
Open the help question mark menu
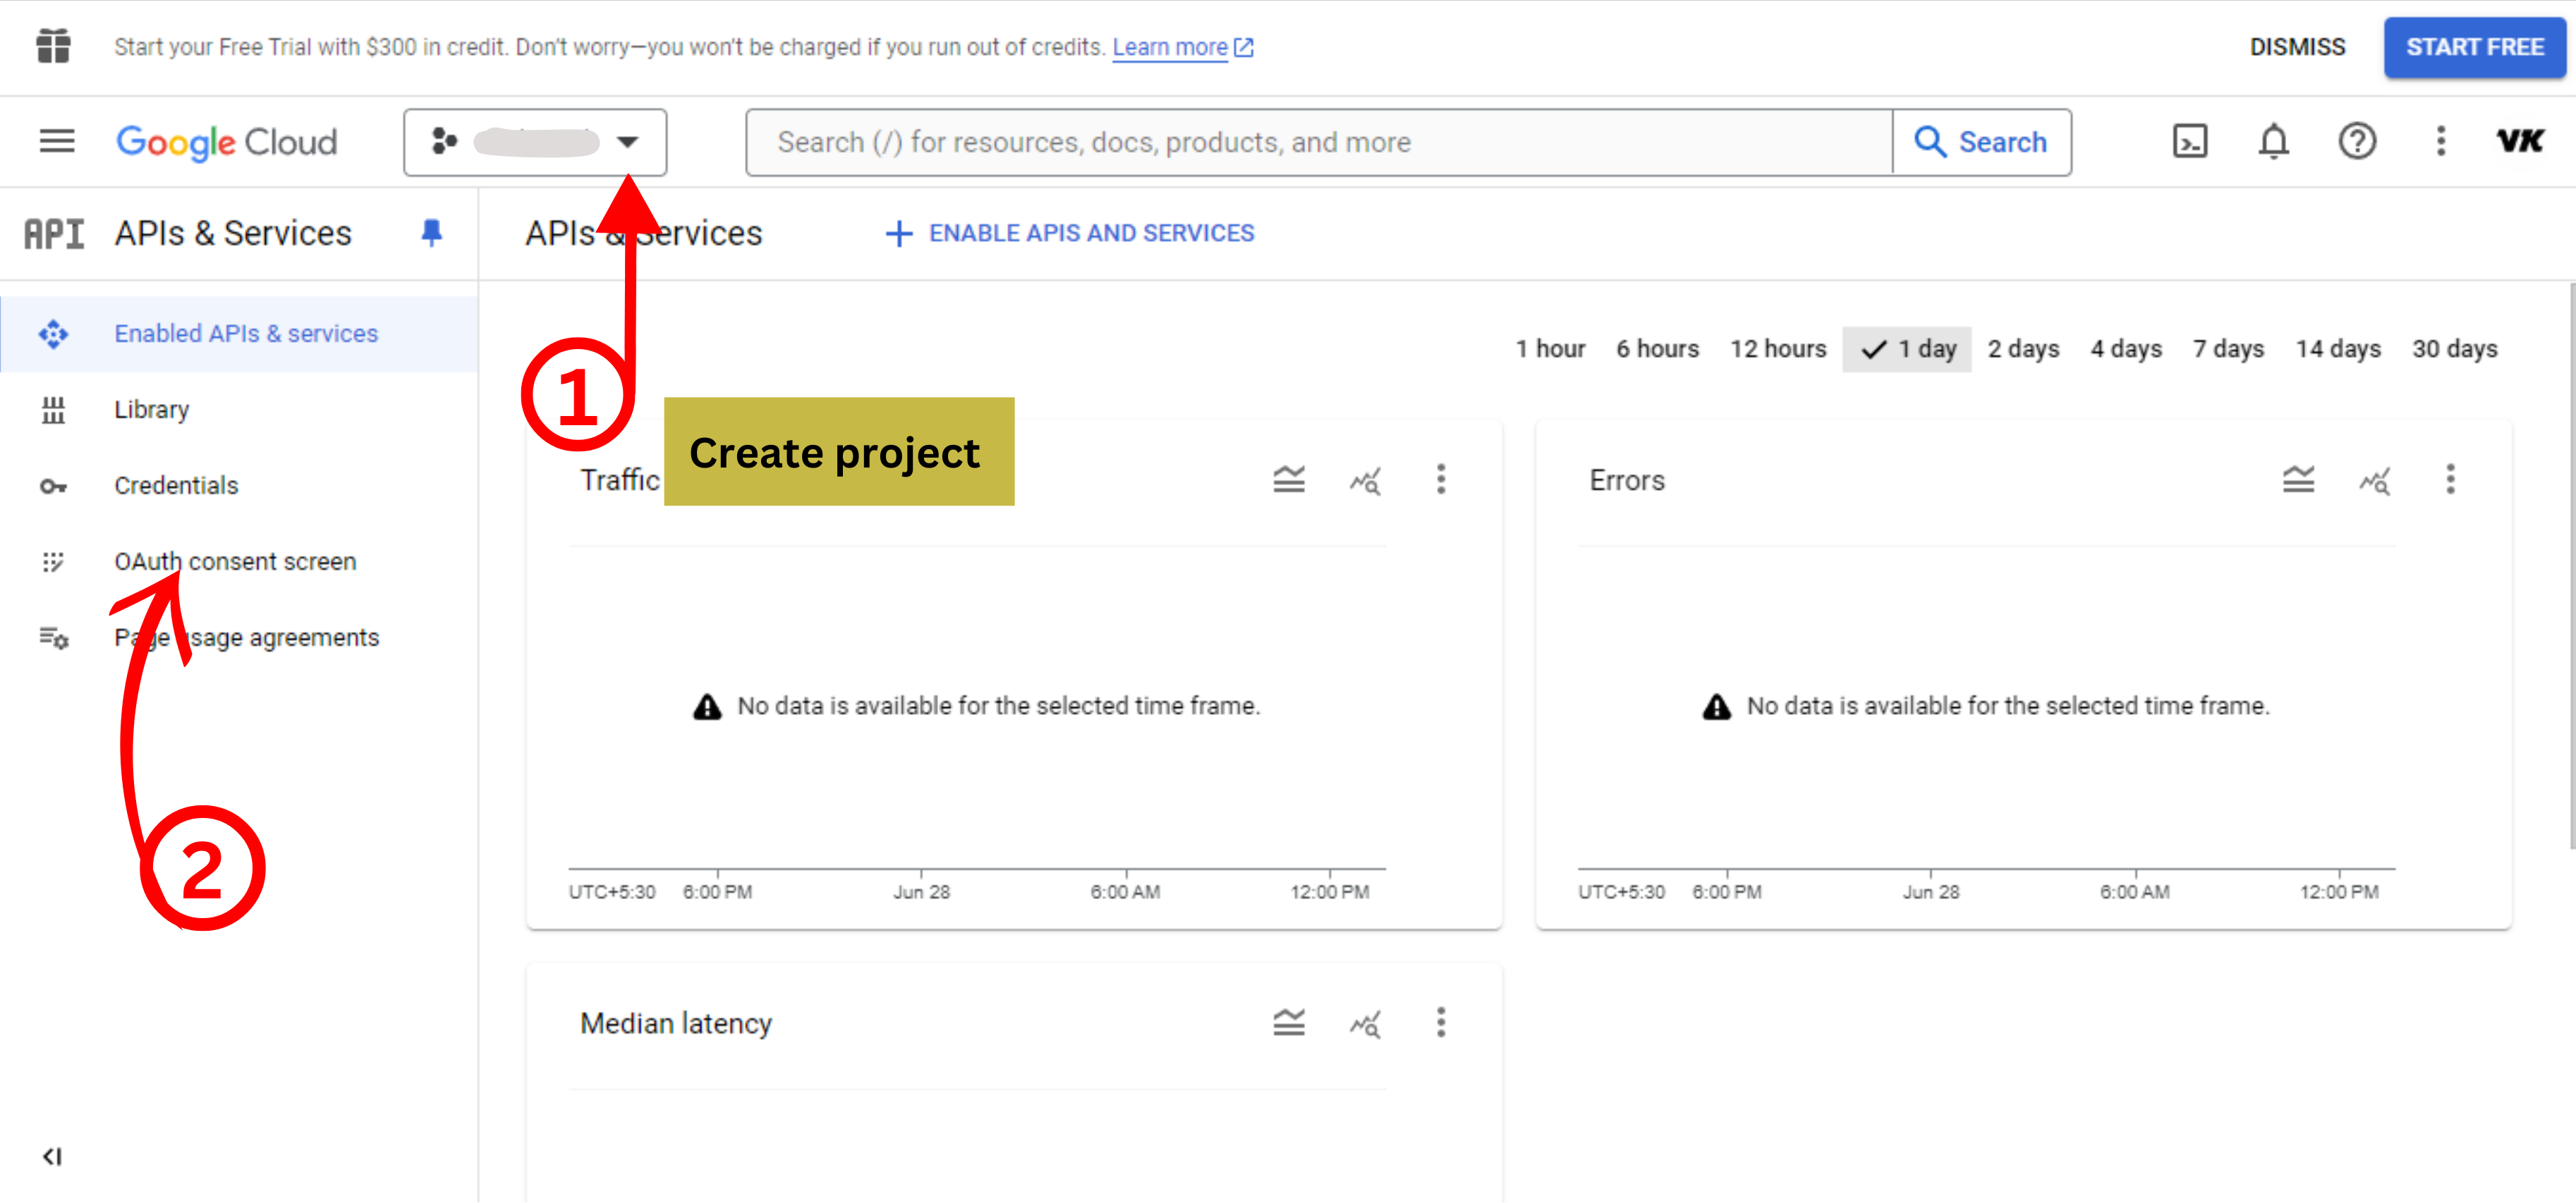(x=2357, y=141)
